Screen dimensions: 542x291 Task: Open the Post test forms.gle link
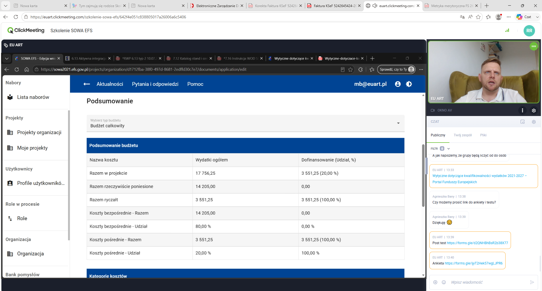(477, 243)
